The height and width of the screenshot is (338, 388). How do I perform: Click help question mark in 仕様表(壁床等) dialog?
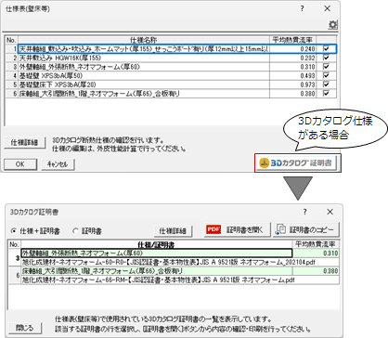point(303,8)
